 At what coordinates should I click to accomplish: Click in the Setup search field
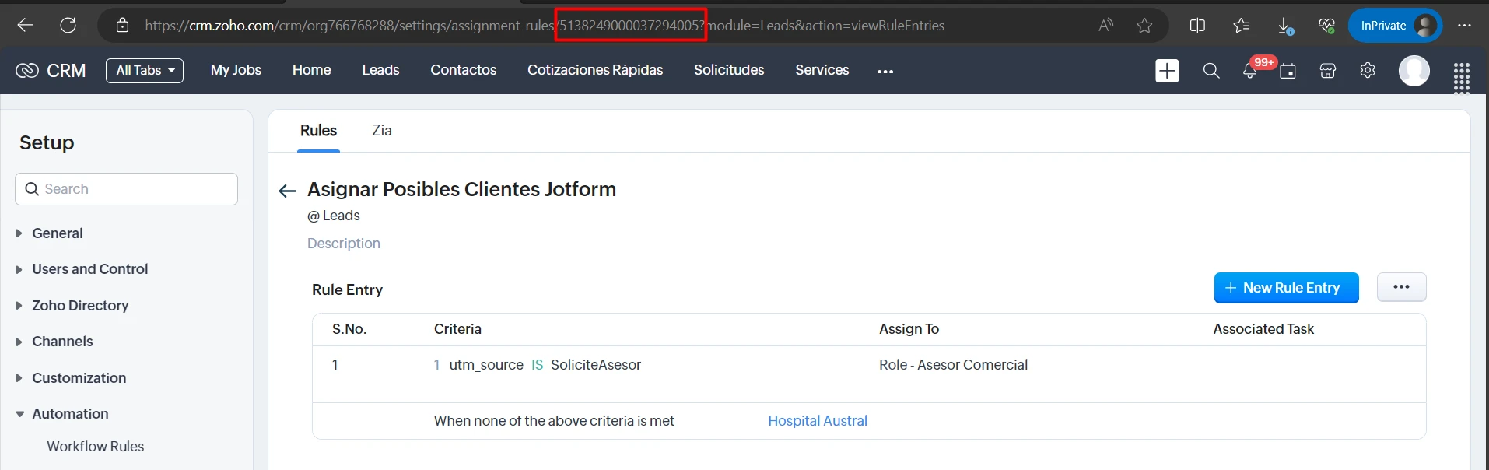click(126, 188)
